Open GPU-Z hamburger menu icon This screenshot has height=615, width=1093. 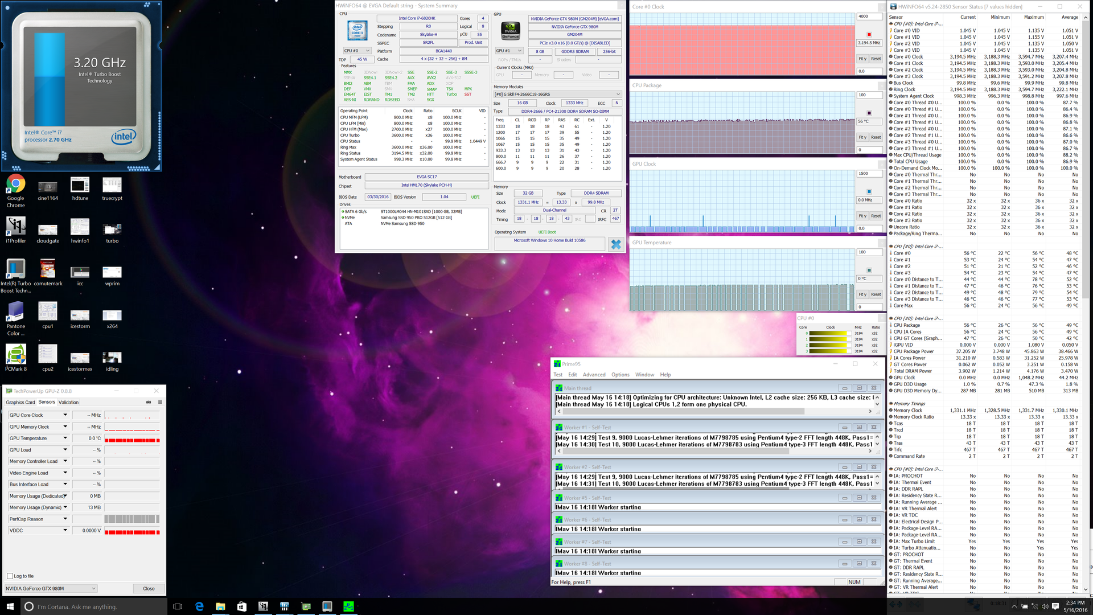pos(160,402)
